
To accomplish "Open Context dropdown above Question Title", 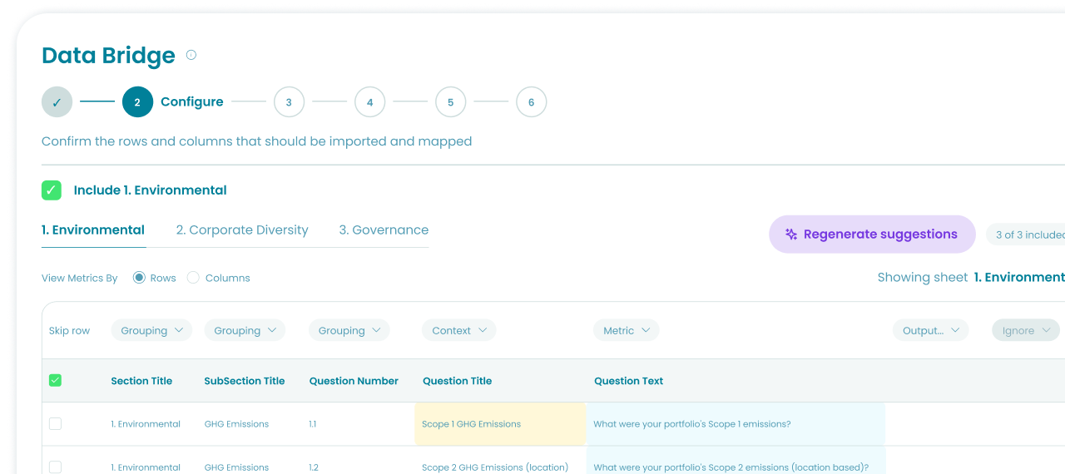I will click(459, 330).
